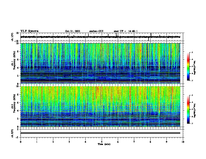Click time axis tick label "2"
Viewport: 206px width, 159px height.
coord(53,142)
